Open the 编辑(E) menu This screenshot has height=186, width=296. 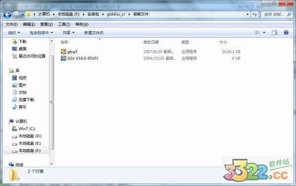coord(29,24)
